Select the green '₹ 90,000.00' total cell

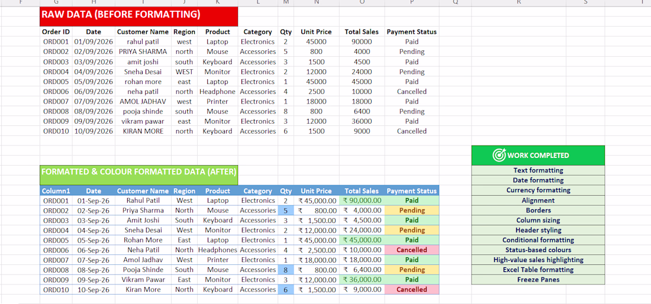(362, 200)
